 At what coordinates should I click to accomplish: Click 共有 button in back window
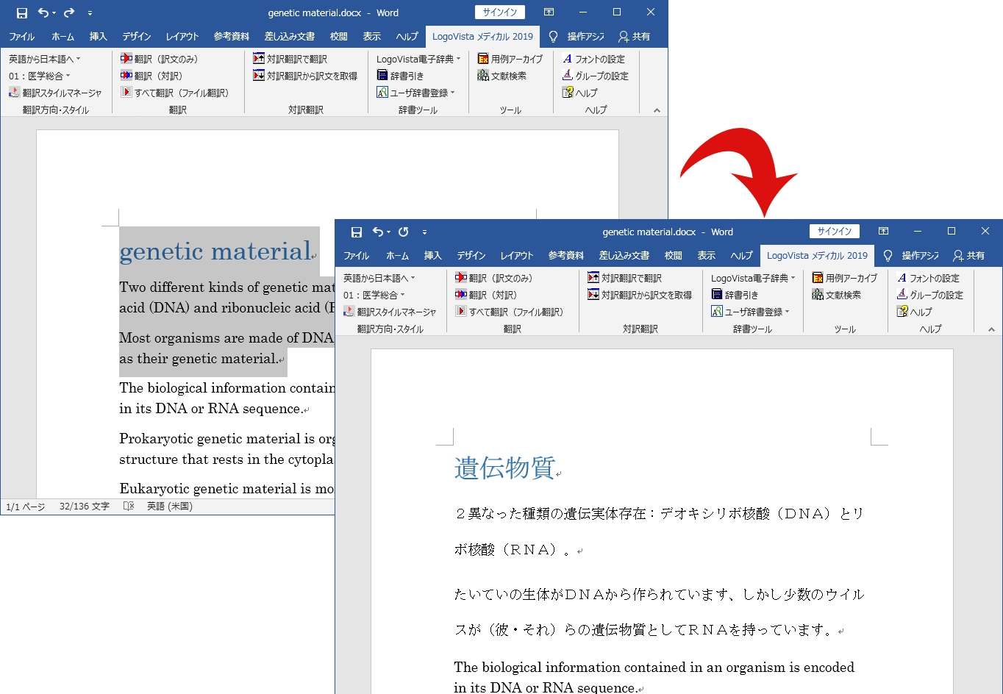click(634, 36)
